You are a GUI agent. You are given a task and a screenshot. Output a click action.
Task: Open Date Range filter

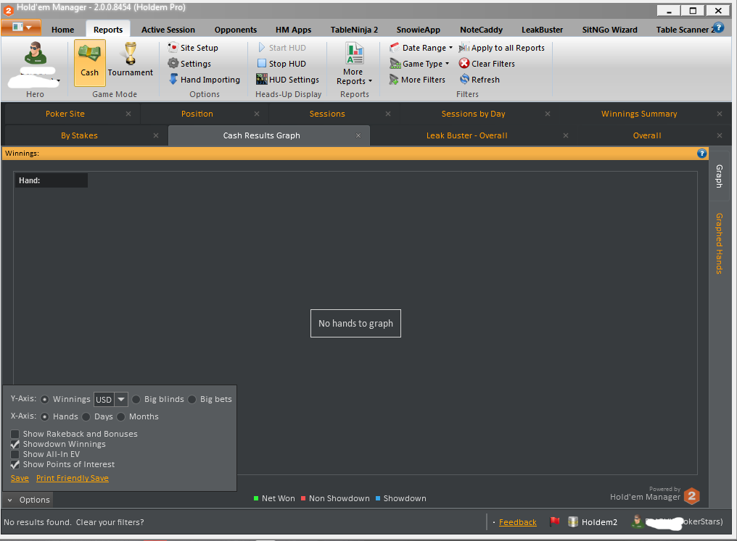(x=421, y=47)
